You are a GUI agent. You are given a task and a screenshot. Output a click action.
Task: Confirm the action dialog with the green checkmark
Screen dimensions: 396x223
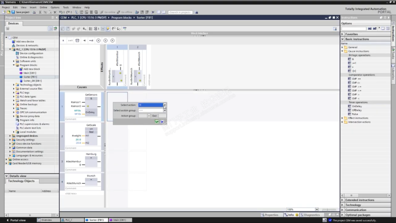coord(157,122)
